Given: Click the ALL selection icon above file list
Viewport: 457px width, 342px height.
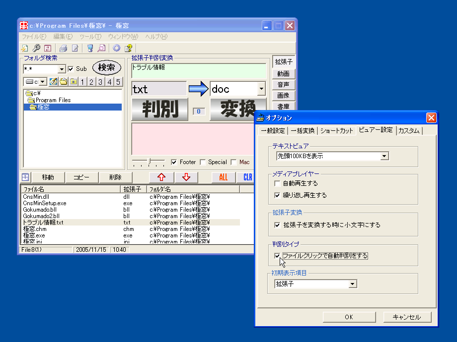Looking at the screenshot, I should pyautogui.click(x=223, y=177).
